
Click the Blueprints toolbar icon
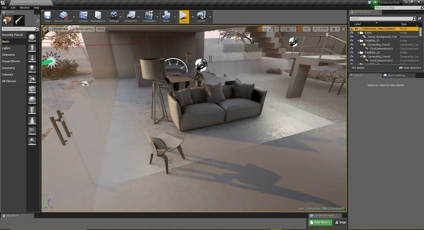[131, 17]
